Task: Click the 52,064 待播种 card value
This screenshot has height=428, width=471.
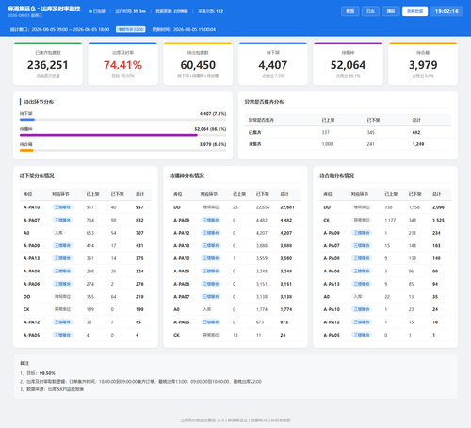Action: (x=348, y=65)
